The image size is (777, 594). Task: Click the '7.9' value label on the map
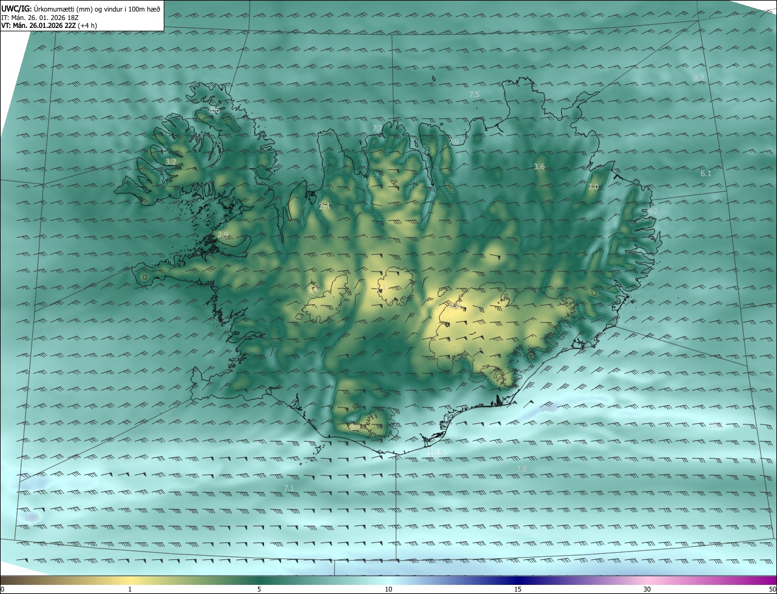pos(454,142)
